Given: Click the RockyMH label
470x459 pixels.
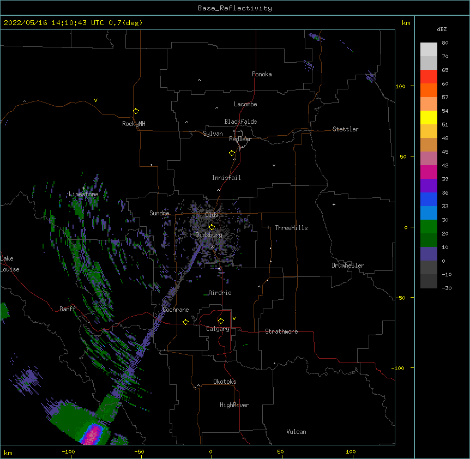Looking at the screenshot, I should [x=134, y=124].
